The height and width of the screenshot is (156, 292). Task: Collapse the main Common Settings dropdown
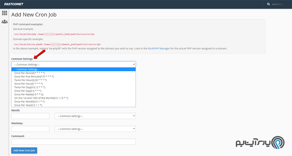pyautogui.click(x=73, y=64)
